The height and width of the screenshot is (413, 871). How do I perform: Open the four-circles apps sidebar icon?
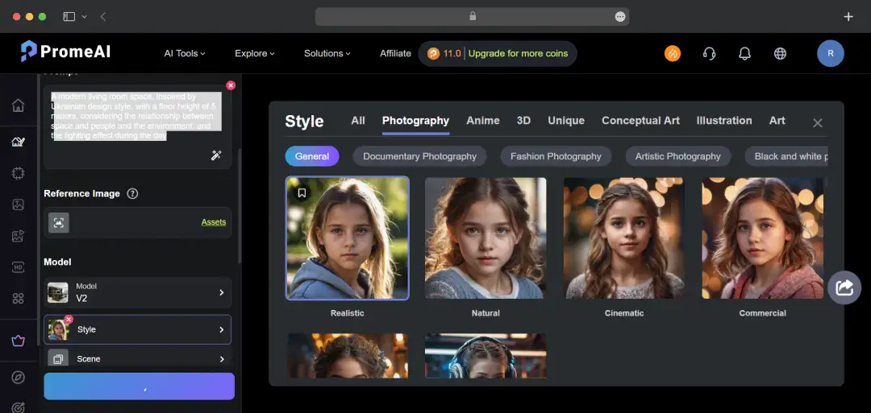[x=19, y=299]
